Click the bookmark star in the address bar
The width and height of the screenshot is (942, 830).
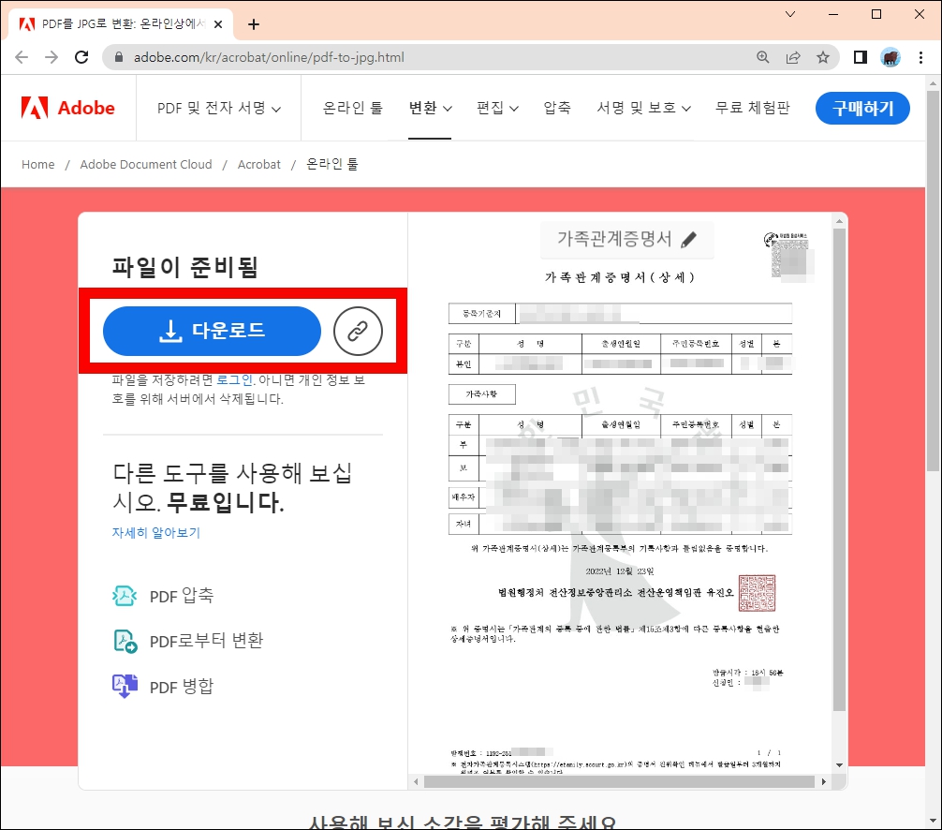point(823,56)
